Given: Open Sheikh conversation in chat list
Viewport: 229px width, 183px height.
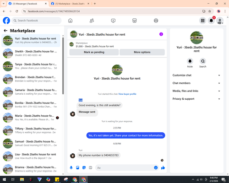Looking at the screenshot, I should (x=31, y=54).
